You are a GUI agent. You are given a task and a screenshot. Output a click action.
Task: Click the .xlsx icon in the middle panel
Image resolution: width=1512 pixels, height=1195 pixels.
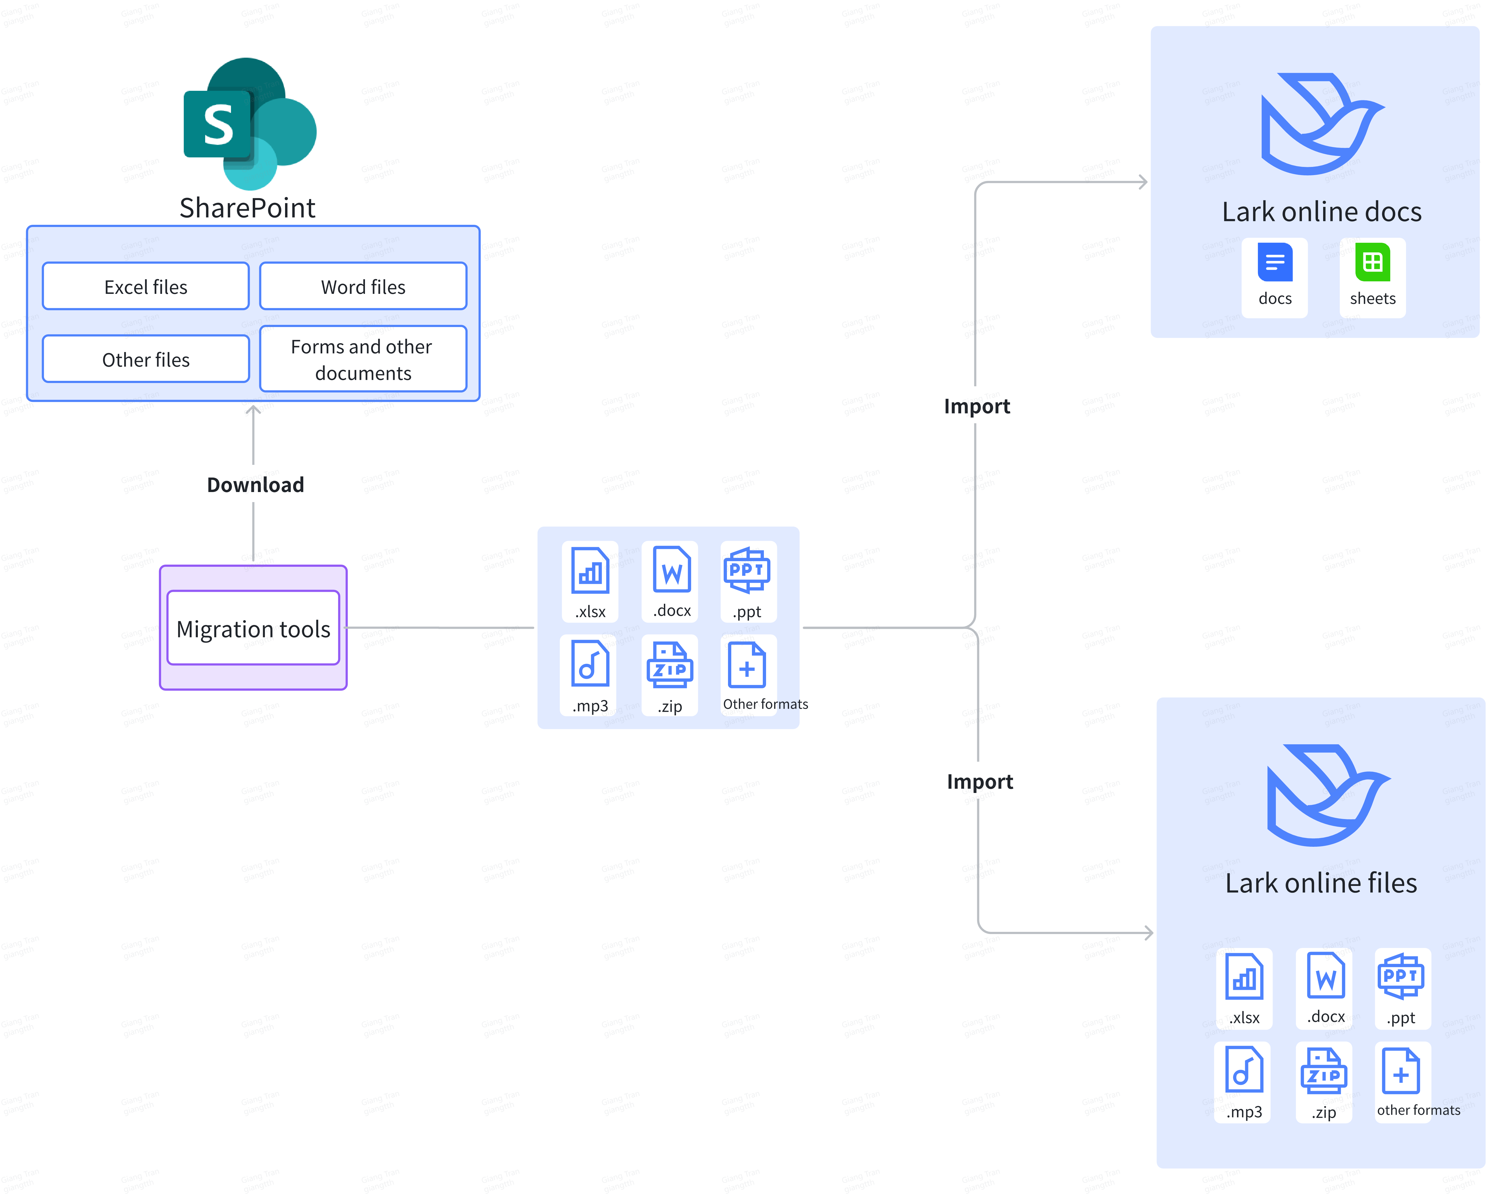tap(590, 570)
